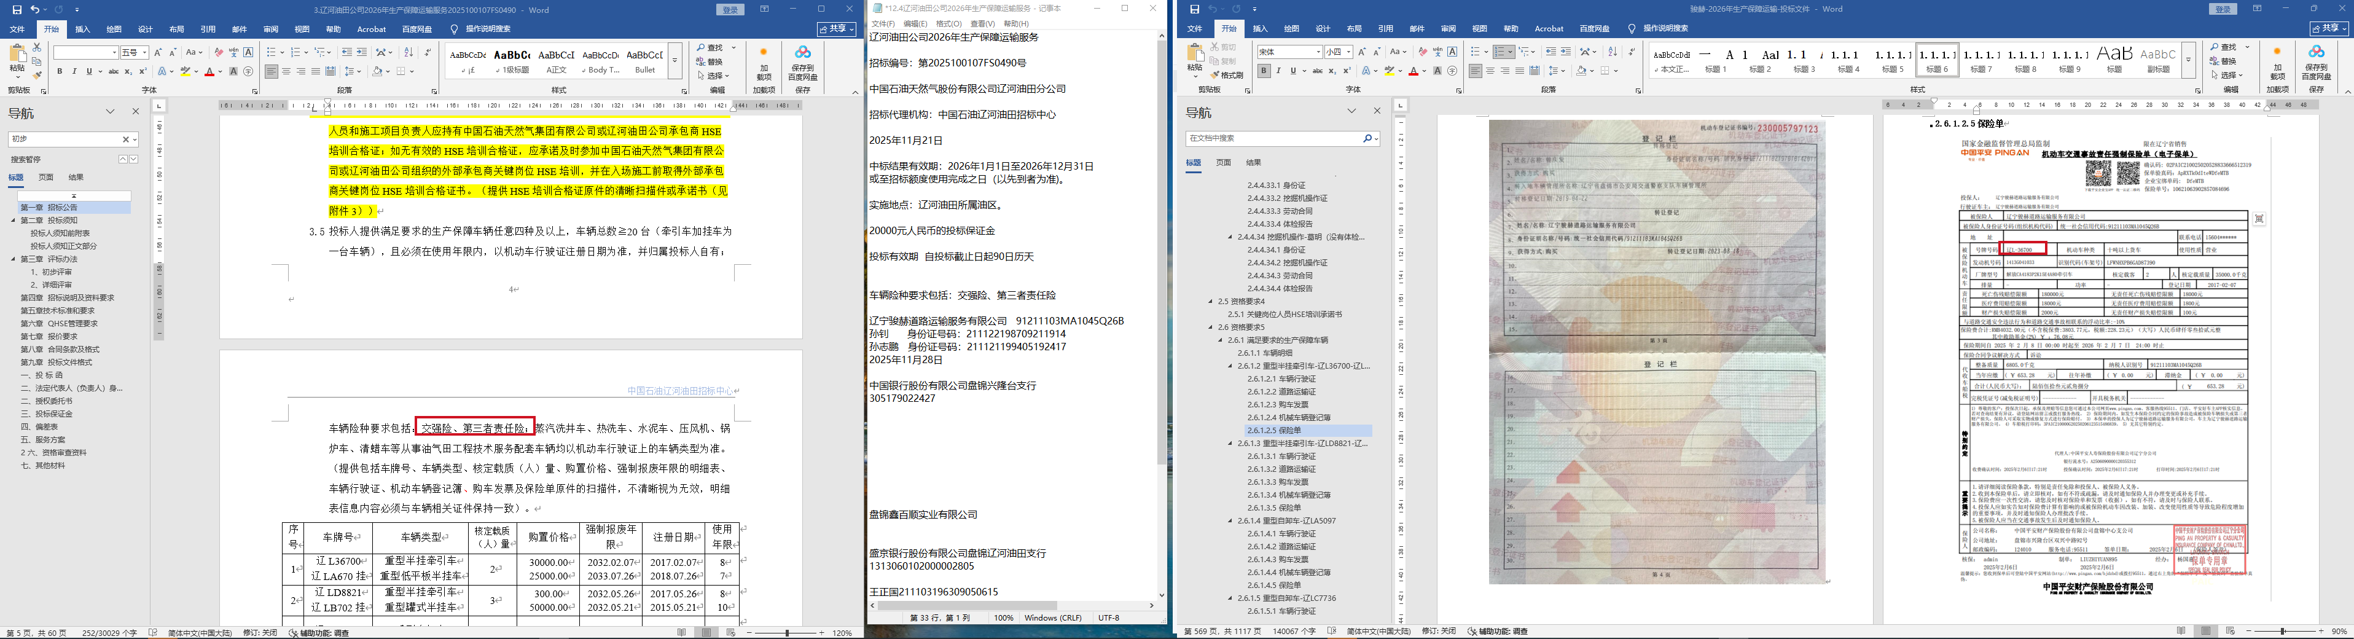
Task: Toggle character shading in left Word ribbon
Action: 233,71
